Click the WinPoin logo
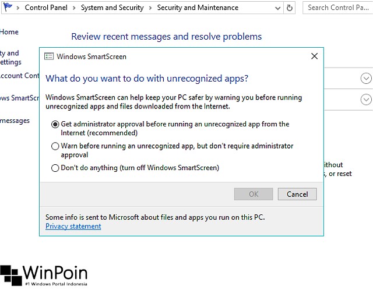Viewport: 373px width, 293px height. point(44,276)
